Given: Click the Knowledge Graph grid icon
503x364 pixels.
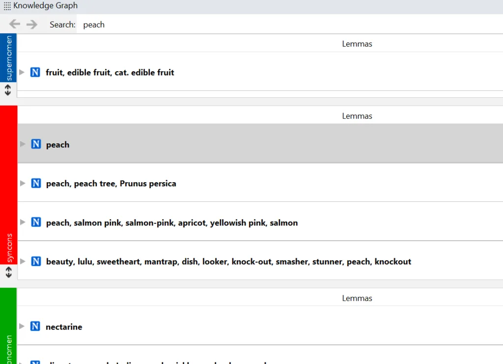Looking at the screenshot, I should (x=7, y=6).
